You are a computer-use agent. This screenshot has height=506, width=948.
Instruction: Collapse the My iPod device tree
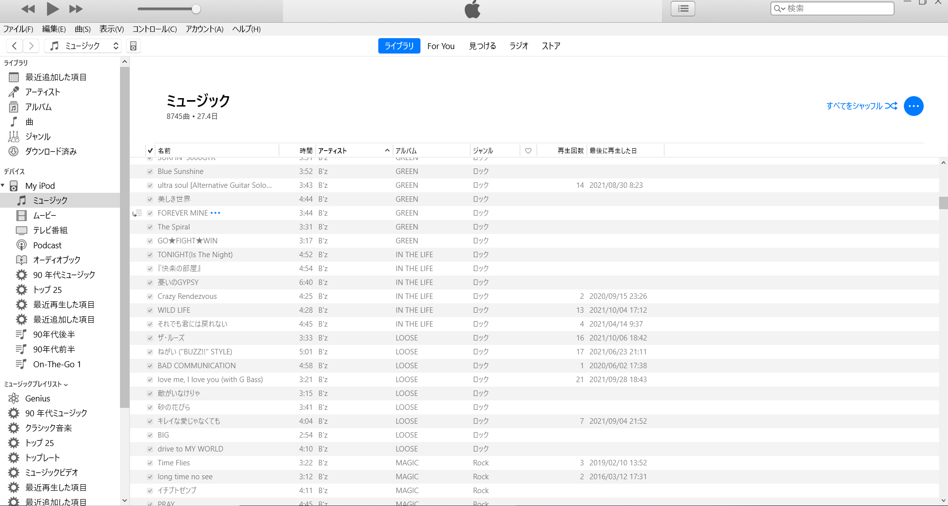point(3,185)
